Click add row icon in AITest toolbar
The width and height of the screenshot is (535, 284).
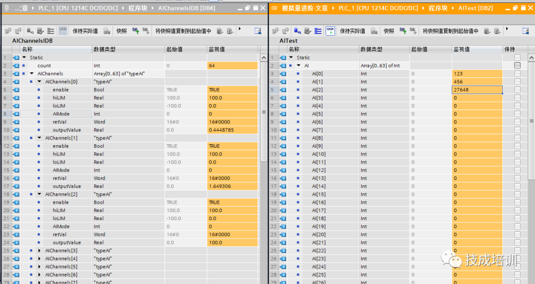(x=286, y=31)
